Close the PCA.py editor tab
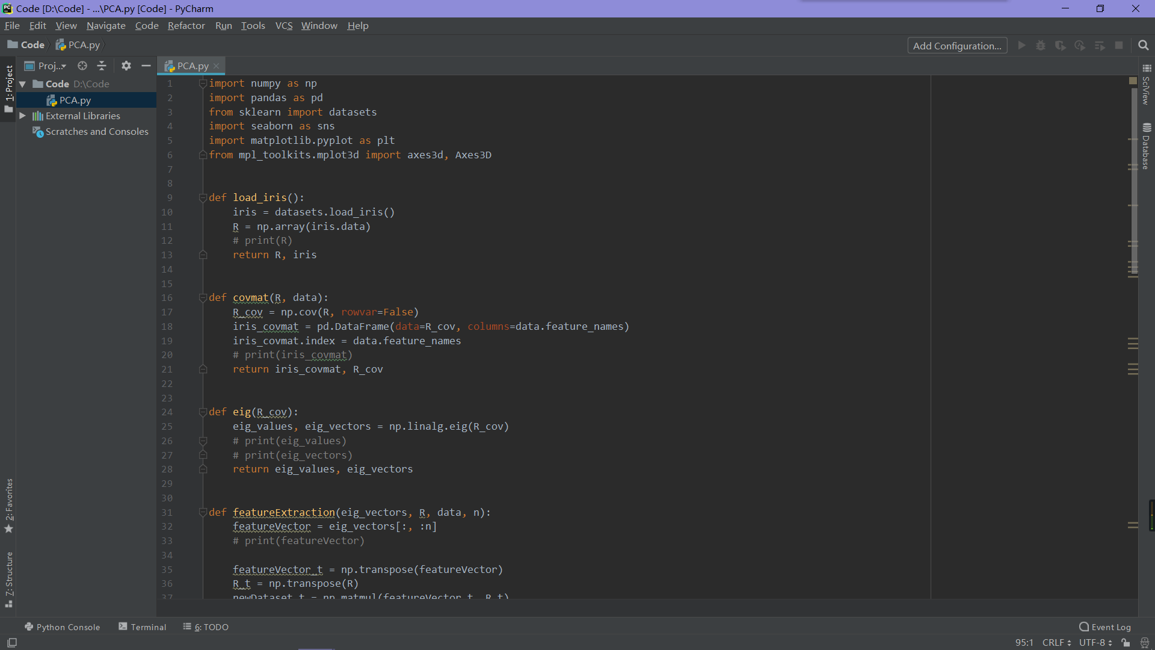 coord(216,66)
